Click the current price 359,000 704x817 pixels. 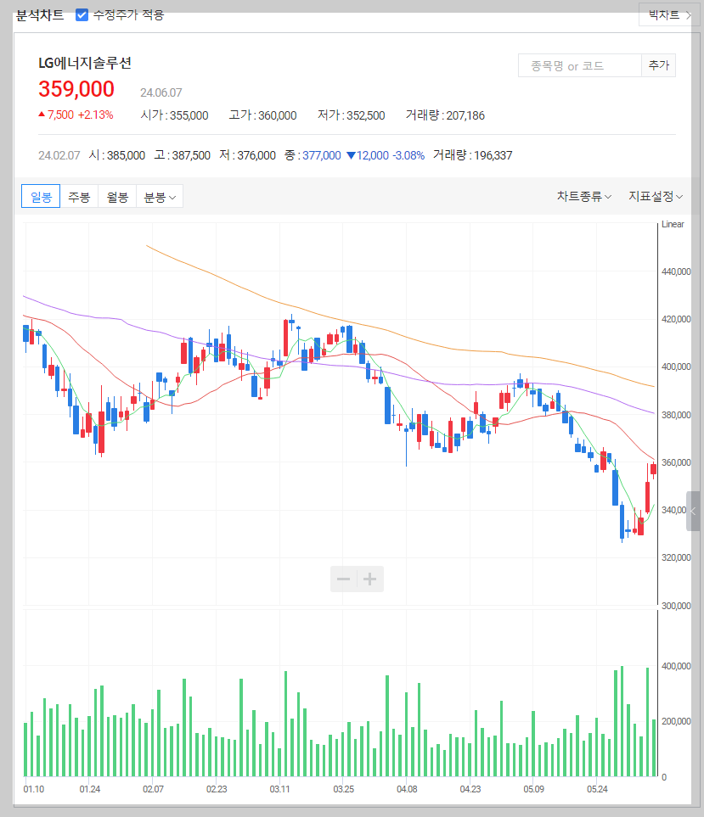coord(76,89)
